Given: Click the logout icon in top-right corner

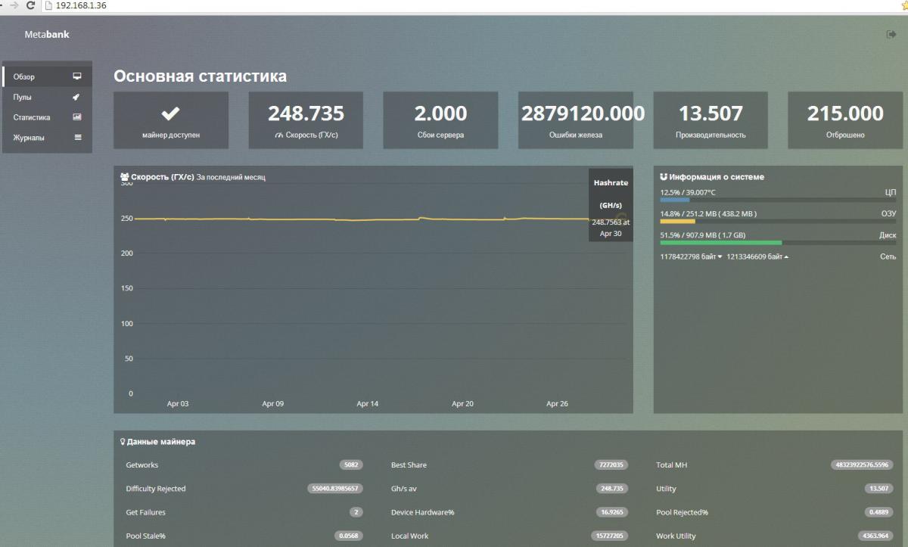Looking at the screenshot, I should (x=891, y=34).
